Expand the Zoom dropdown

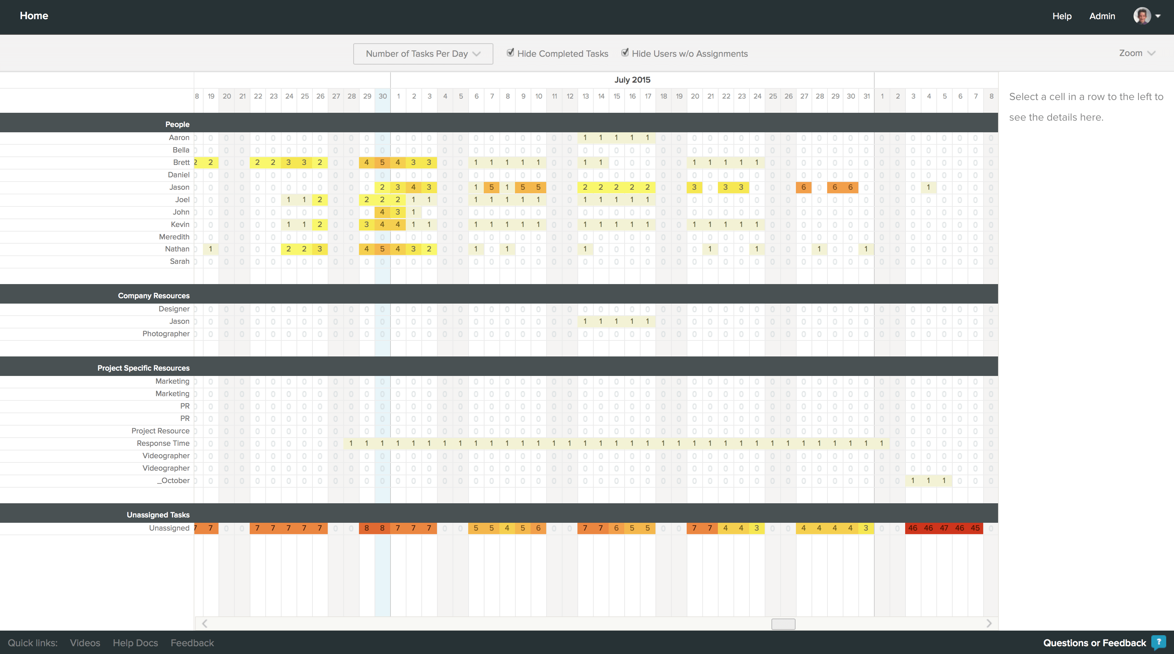point(1136,53)
